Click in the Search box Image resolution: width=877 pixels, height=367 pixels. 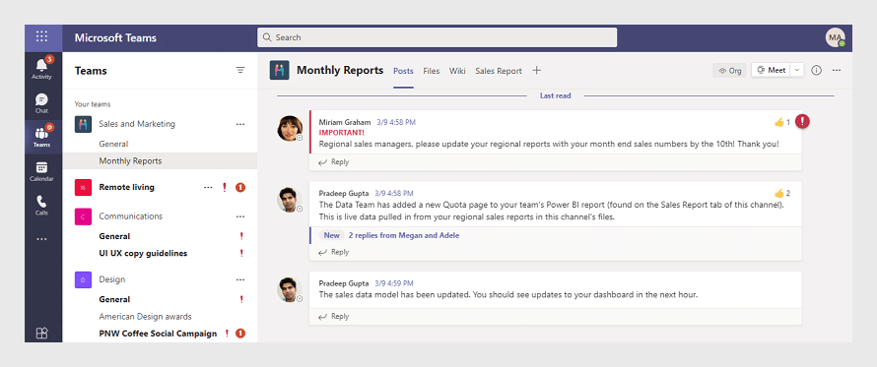click(437, 37)
